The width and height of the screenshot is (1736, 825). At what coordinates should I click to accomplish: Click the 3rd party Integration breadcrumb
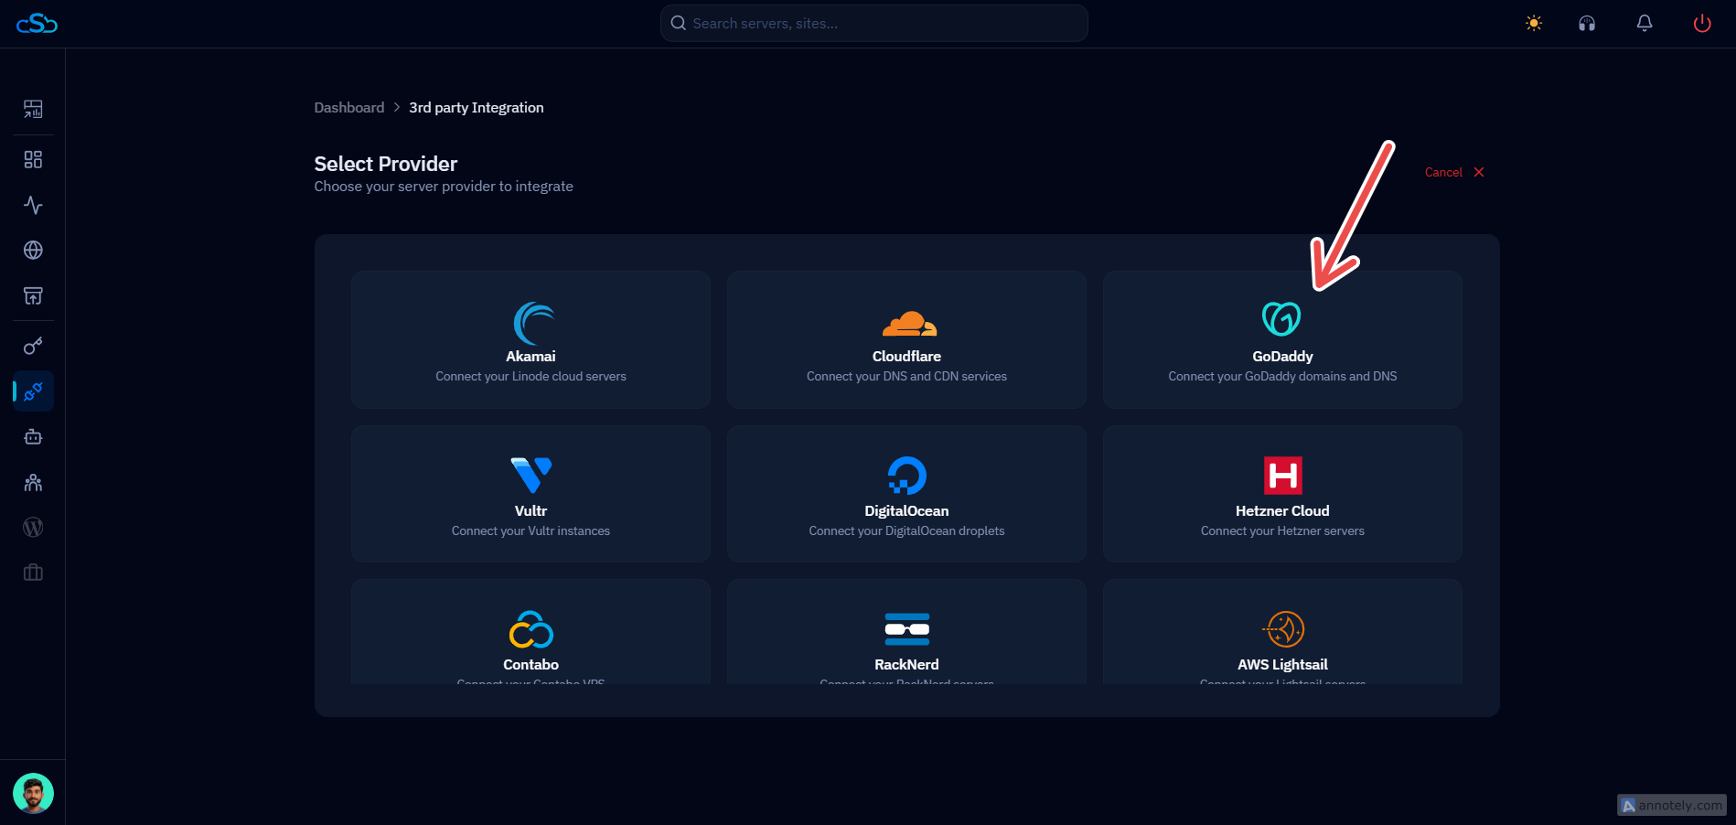[477, 108]
